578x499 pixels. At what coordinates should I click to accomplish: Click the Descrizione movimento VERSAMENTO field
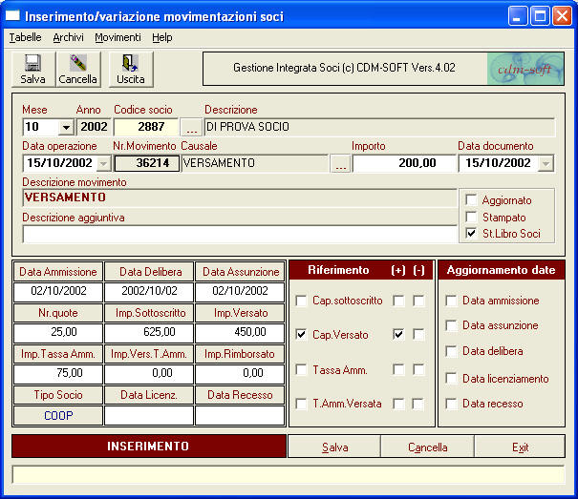(240, 198)
